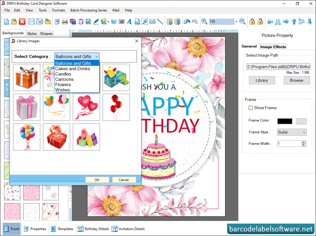Click the envelope mail icon
Image resolution: width=316 pixels, height=236 pixels.
153,22
